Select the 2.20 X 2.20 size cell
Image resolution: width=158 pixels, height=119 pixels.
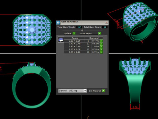(75, 52)
